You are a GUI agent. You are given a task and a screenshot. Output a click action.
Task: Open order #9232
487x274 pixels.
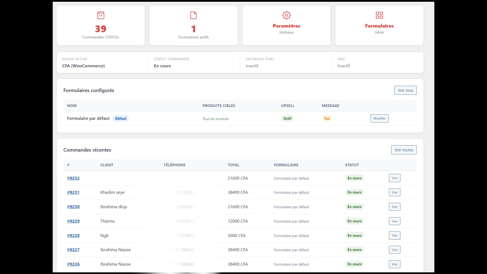point(73,178)
